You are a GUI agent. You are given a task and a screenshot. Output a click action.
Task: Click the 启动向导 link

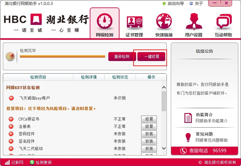click(x=173, y=3)
